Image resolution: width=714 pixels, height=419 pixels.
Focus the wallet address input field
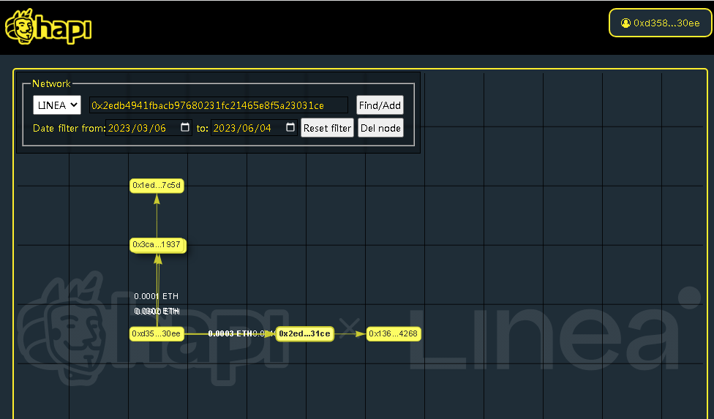coord(219,105)
